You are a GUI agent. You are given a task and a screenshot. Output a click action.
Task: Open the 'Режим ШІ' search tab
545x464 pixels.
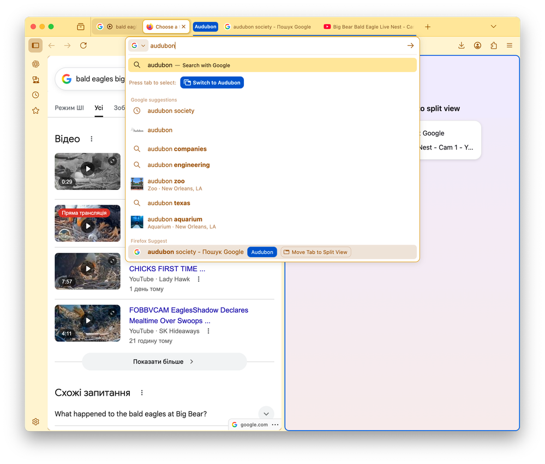coord(69,108)
